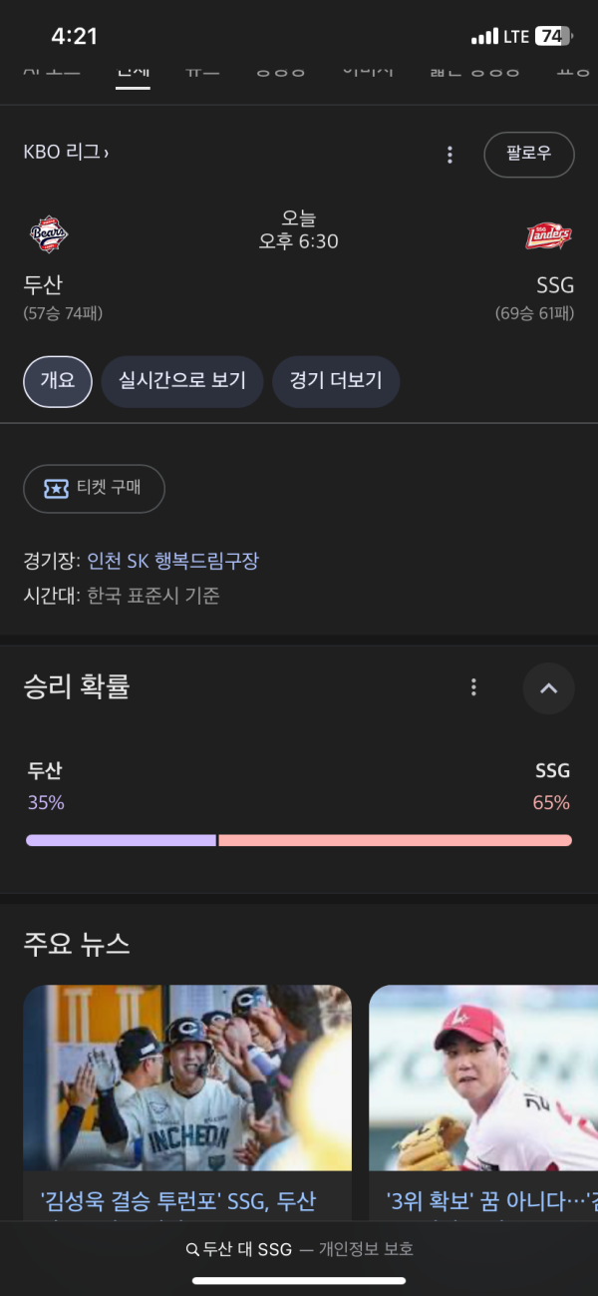Viewport: 598px width, 1296px height.
Task: Tap the ticket icon in 티켓 구매
Action: [x=56, y=489]
